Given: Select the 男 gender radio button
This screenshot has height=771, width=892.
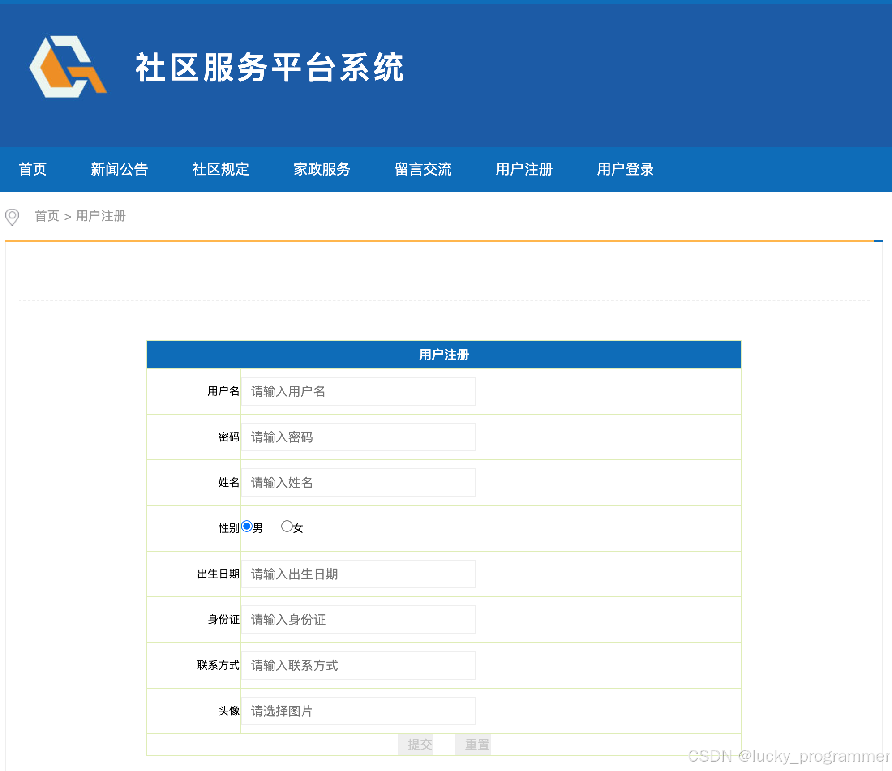Looking at the screenshot, I should click(x=247, y=526).
